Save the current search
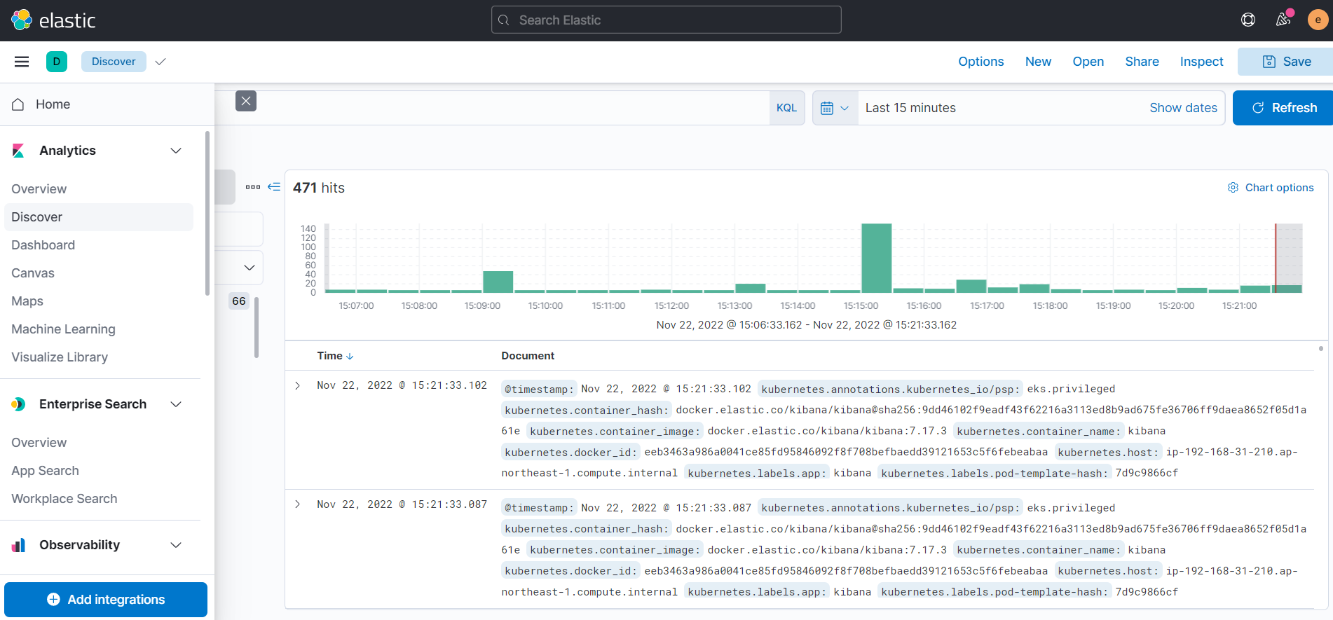The image size is (1333, 620). point(1286,62)
